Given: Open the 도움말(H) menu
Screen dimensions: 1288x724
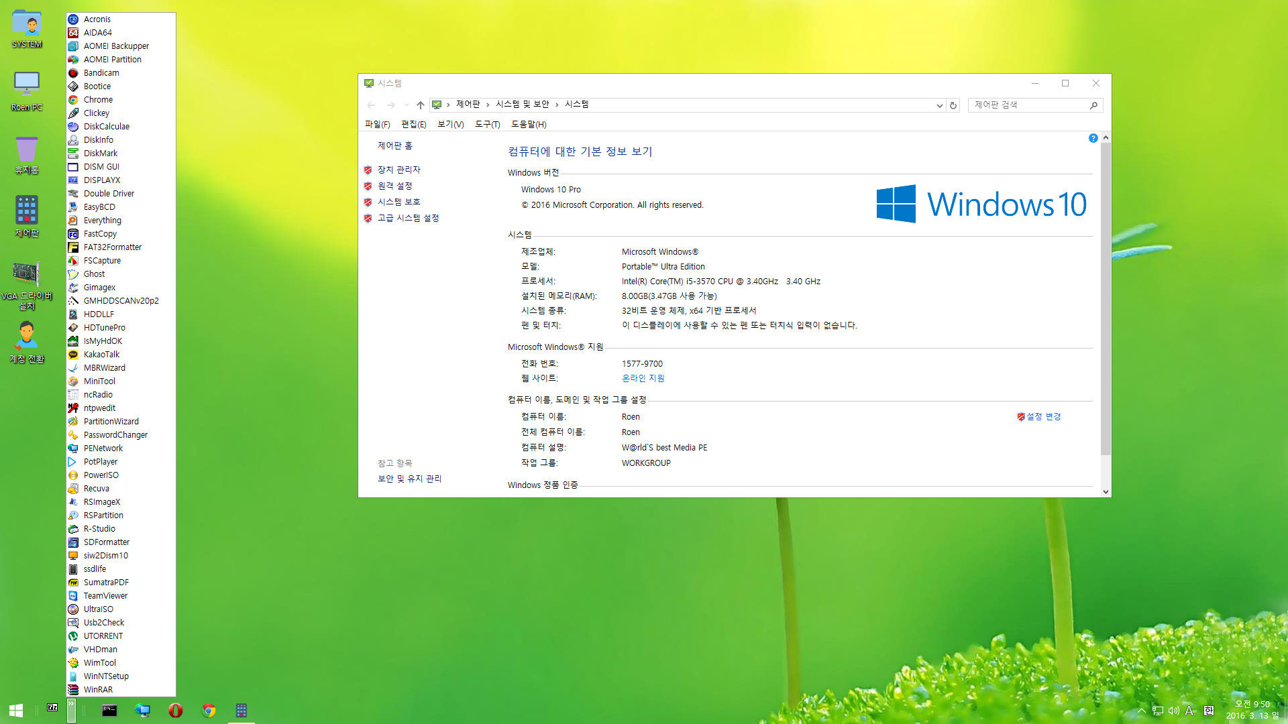Looking at the screenshot, I should 529,124.
